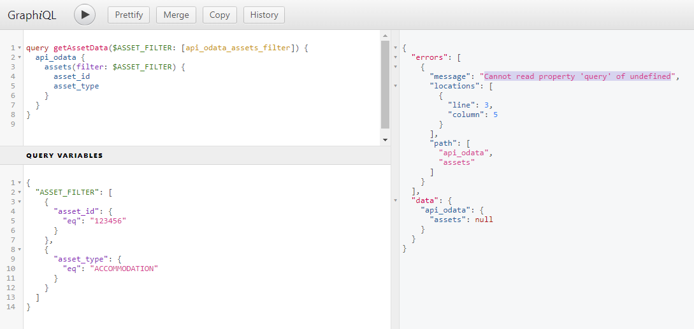The height and width of the screenshot is (329, 694).
Task: Click the Prettify button
Action: click(129, 15)
